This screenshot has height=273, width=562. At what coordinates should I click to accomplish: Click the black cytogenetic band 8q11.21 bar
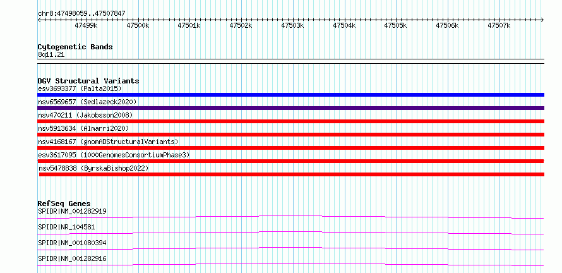tap(290, 61)
